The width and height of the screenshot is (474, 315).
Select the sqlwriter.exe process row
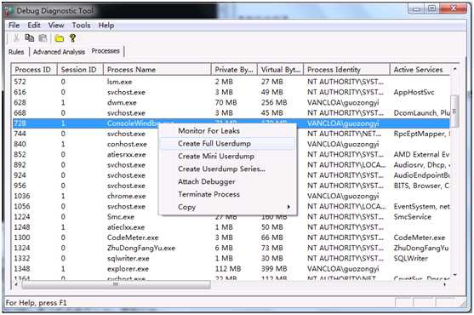(x=231, y=259)
